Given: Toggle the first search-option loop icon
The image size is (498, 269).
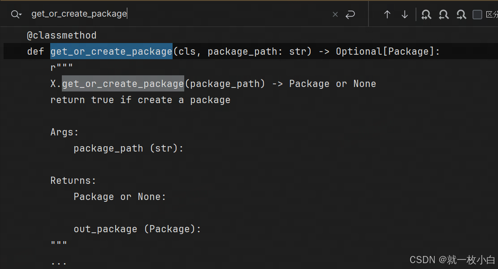Looking at the screenshot, I should point(426,14).
